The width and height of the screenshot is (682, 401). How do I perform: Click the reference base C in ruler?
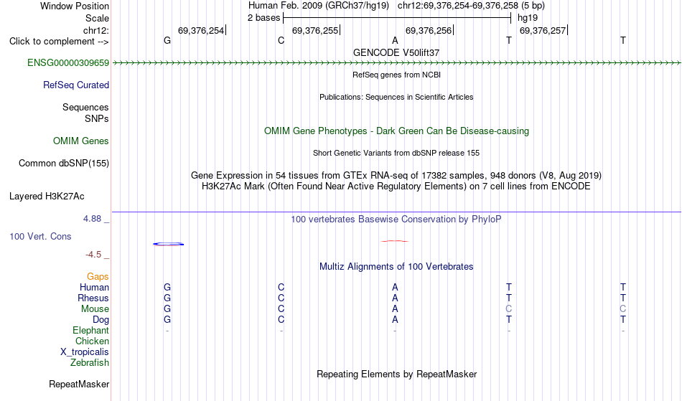coord(281,41)
